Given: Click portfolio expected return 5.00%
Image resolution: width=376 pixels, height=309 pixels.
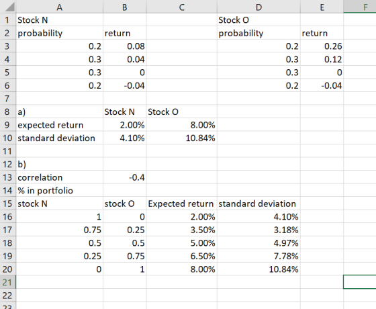Looking at the screenshot, I should point(182,242).
